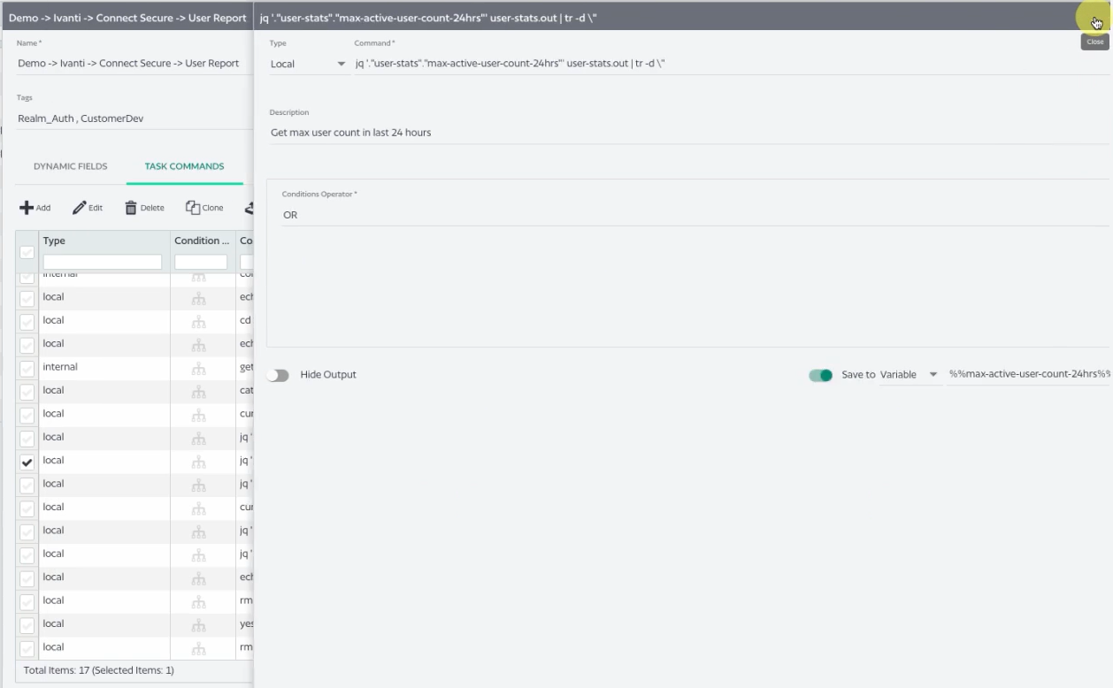Click the Type column filter box
The height and width of the screenshot is (688, 1113).
[x=103, y=262]
